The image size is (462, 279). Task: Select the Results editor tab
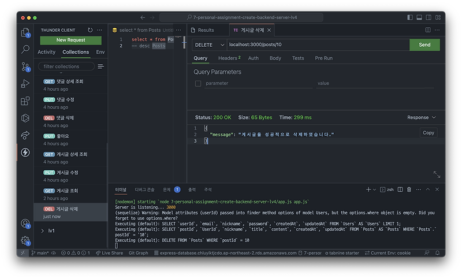coord(206,30)
